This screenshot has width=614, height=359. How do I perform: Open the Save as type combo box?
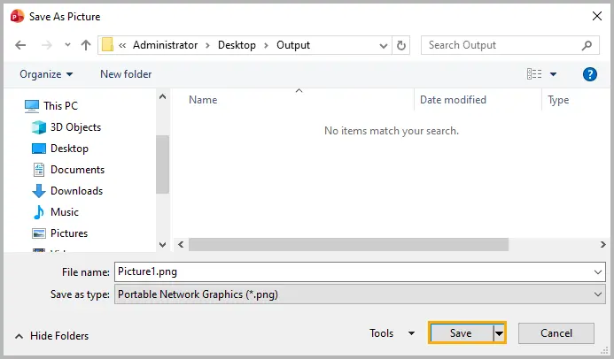360,294
